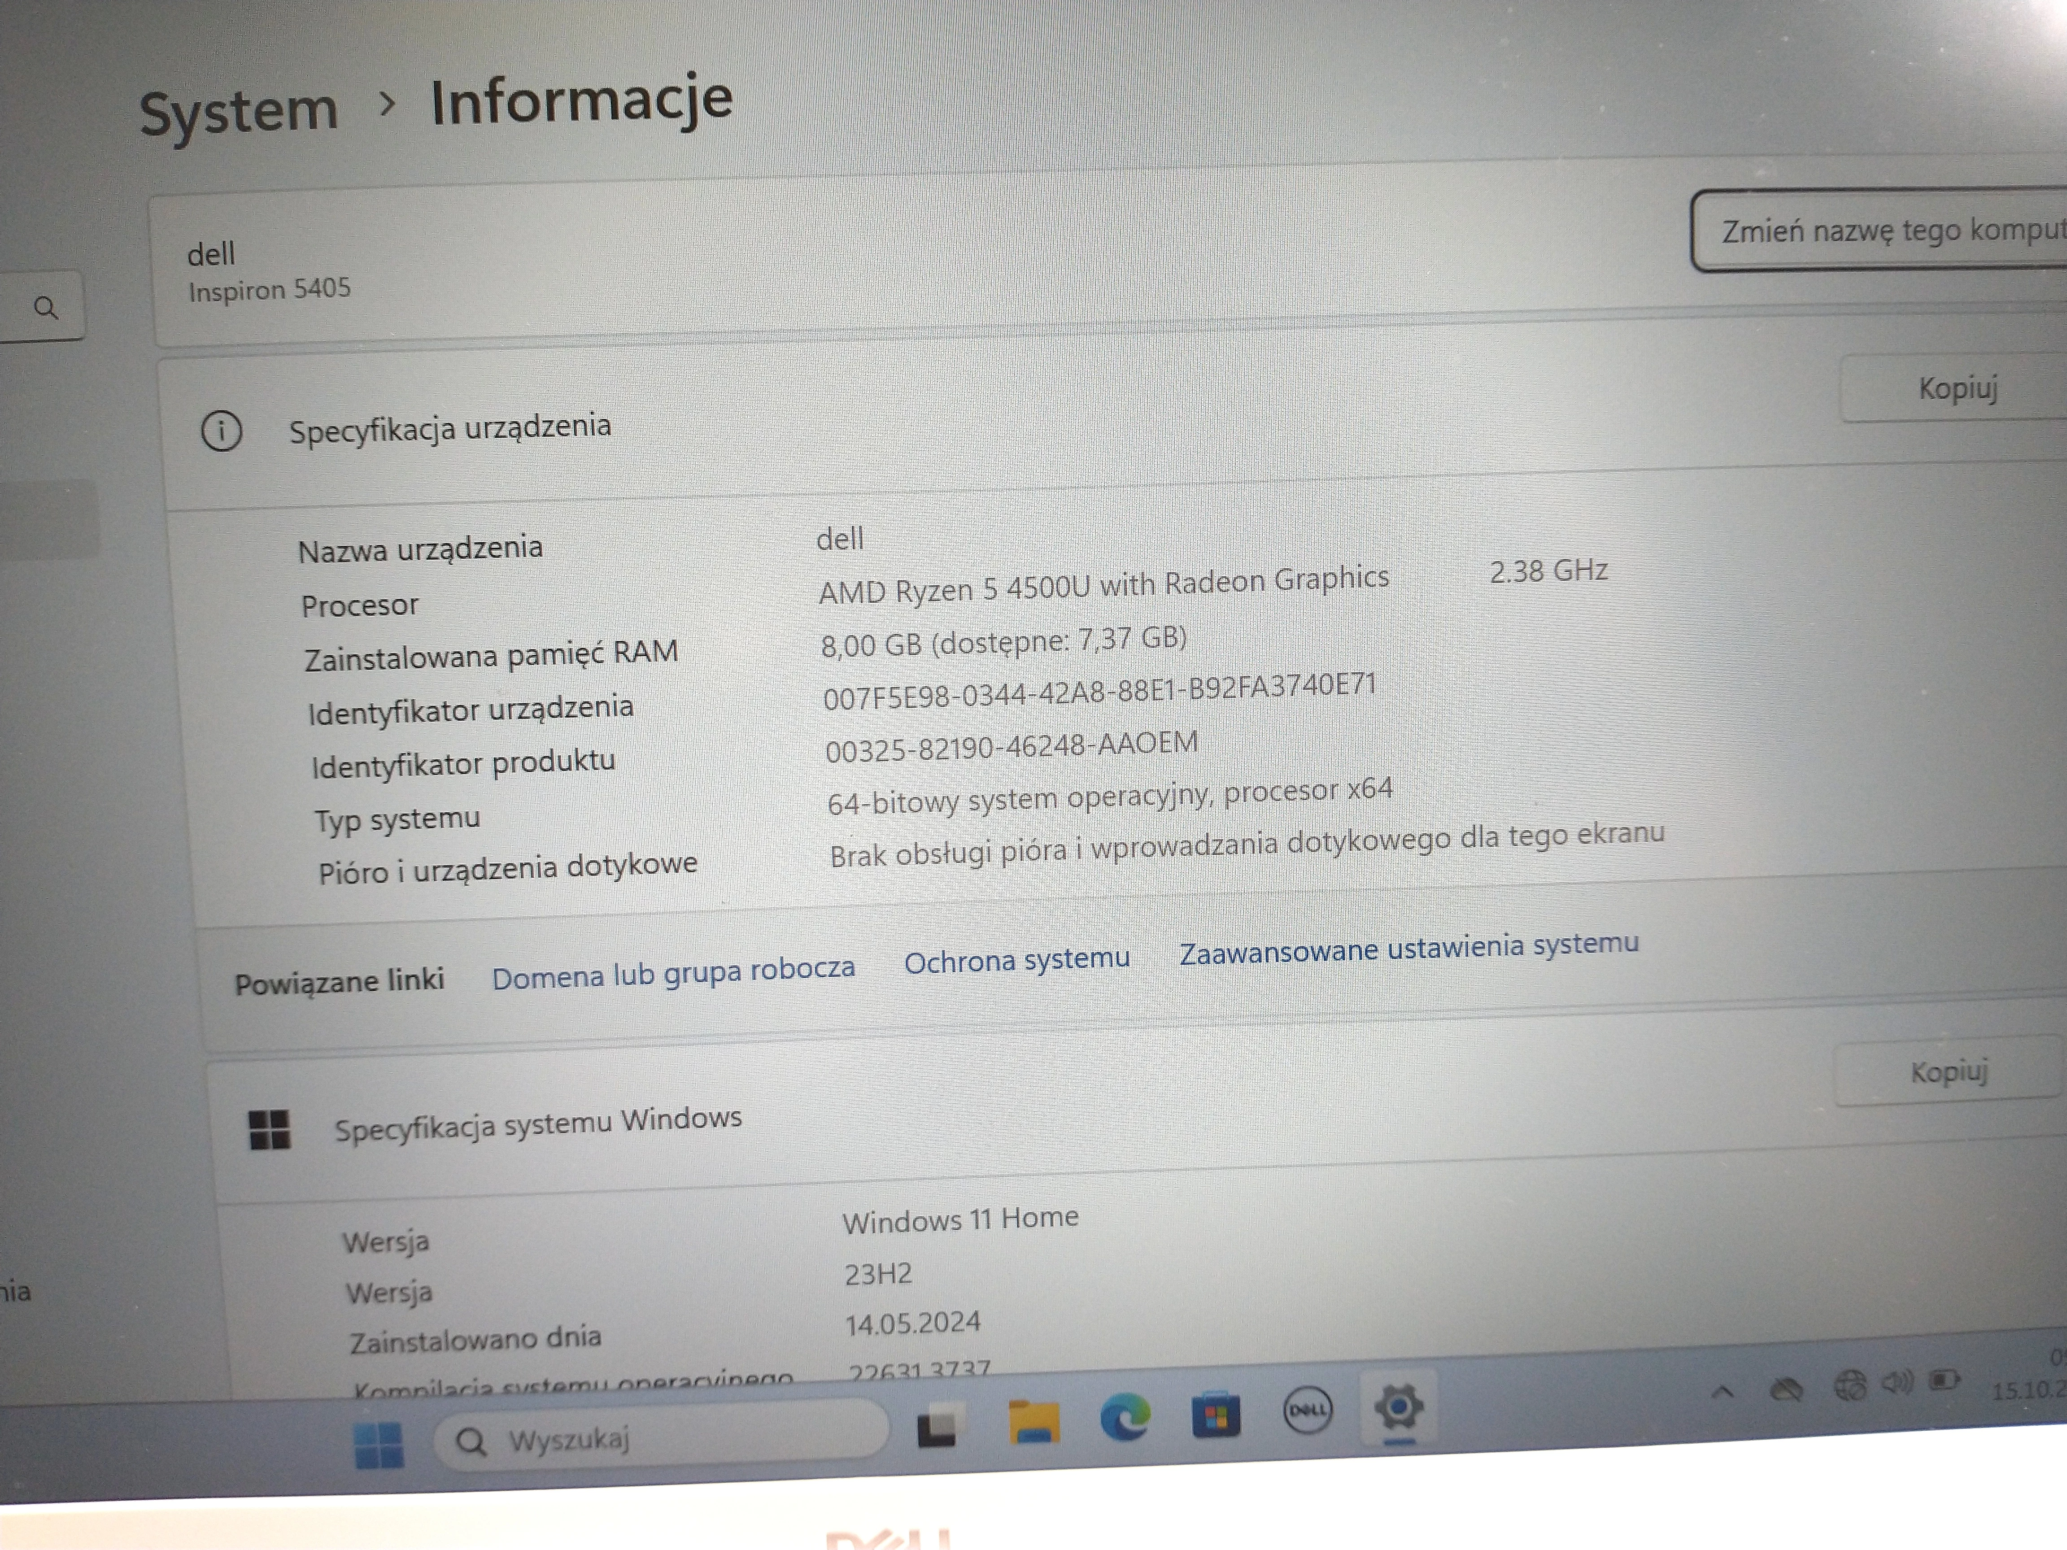Copy Windows specification with Kopiuj
The height and width of the screenshot is (1550, 2067).
(x=1949, y=1071)
